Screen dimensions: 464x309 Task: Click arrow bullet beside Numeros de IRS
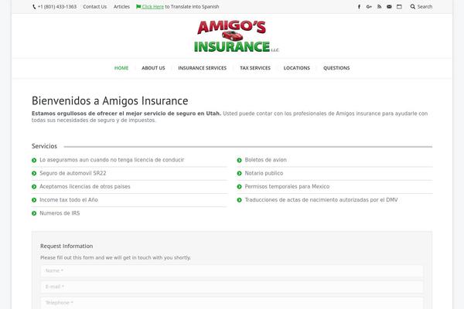[x=34, y=213]
